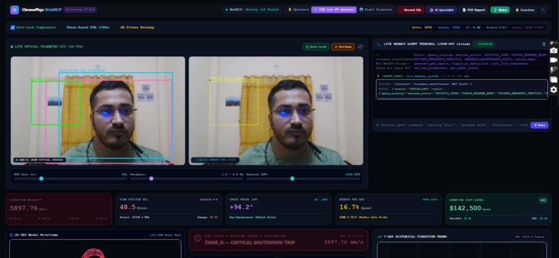Viewport: 559px width, 258px height.
Task: Generate the PDF Report
Action: tap(474, 10)
